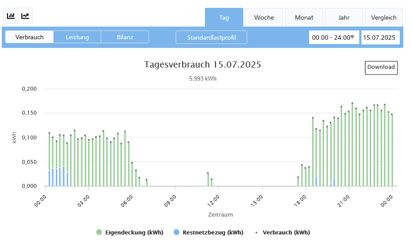
Task: Toggle Verbrauch legend dot marker
Action: (x=256, y=232)
